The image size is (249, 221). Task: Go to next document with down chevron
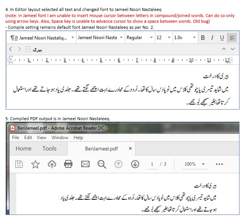pyautogui.click(x=232, y=49)
